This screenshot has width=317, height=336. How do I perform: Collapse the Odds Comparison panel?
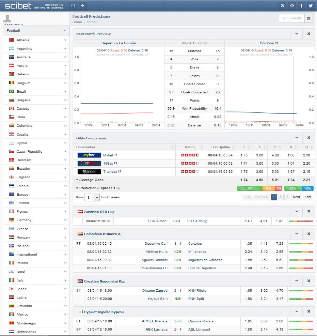point(297,138)
